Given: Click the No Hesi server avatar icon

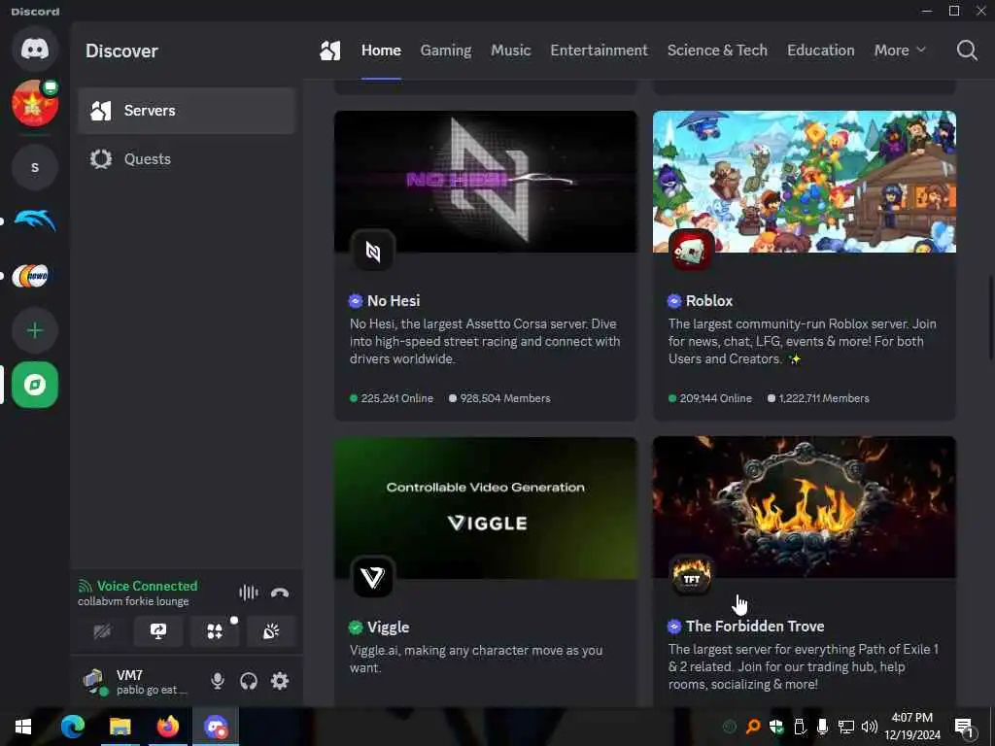Looking at the screenshot, I should coord(372,252).
